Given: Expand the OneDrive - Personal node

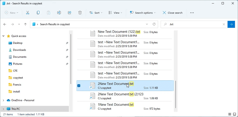Looking at the screenshot, I should point(3,100).
